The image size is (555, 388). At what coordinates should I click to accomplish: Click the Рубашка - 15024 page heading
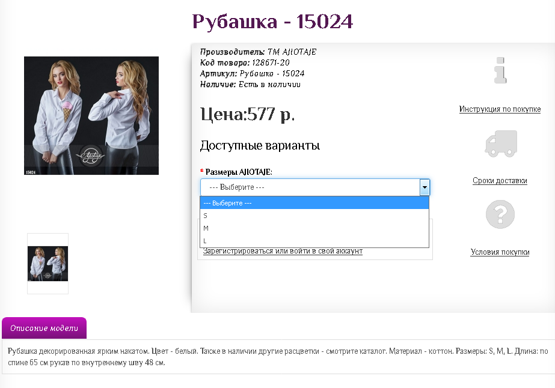272,21
